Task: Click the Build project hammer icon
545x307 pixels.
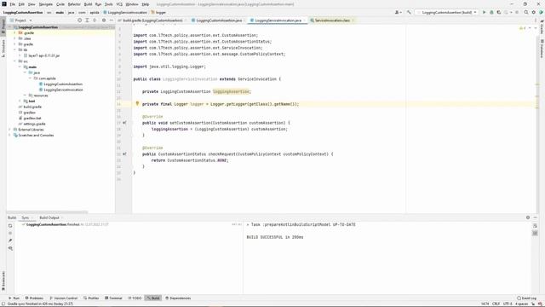Action: (409, 12)
